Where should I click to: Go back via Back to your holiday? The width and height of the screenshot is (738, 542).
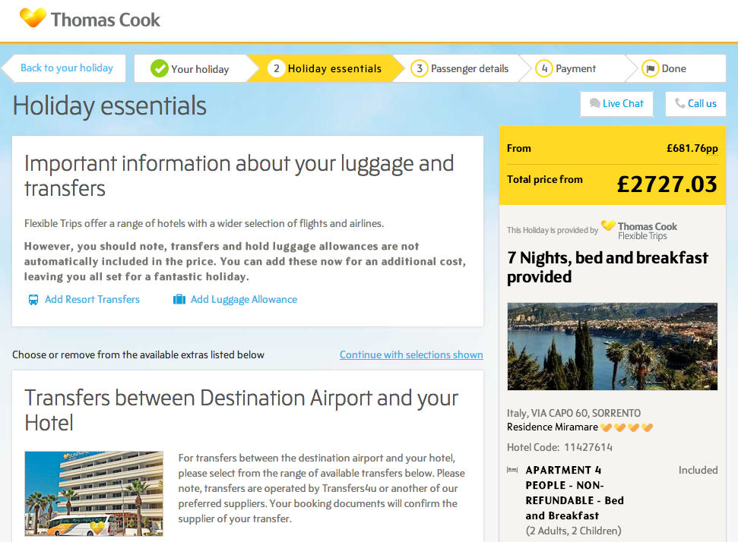[65, 68]
